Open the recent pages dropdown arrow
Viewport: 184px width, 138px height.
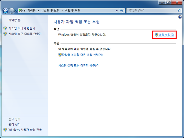[16, 11]
